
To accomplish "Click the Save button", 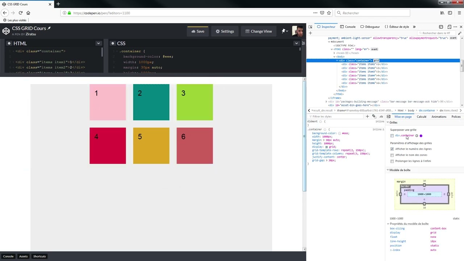I will (198, 31).
